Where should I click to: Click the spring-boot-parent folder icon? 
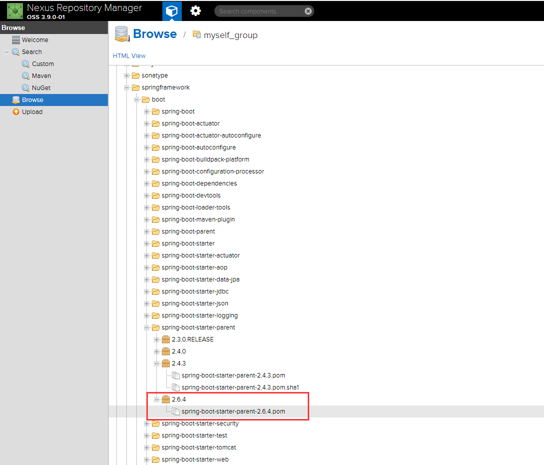[x=156, y=231]
